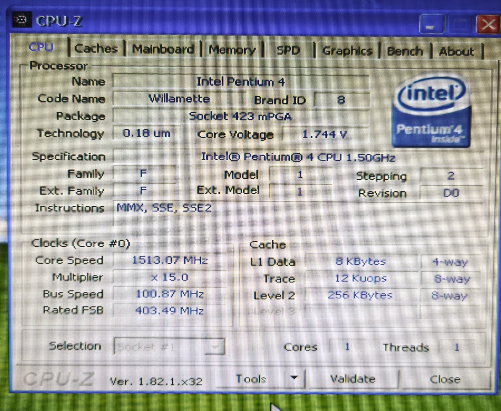The image size is (501, 411).
Task: Click the CPU-Z title bar app icon
Action: pos(22,20)
